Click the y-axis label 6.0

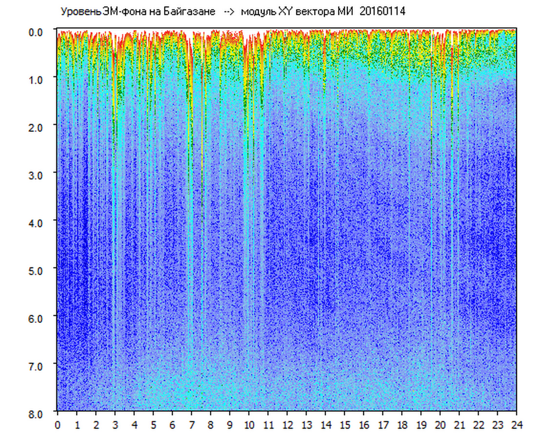tap(37, 318)
